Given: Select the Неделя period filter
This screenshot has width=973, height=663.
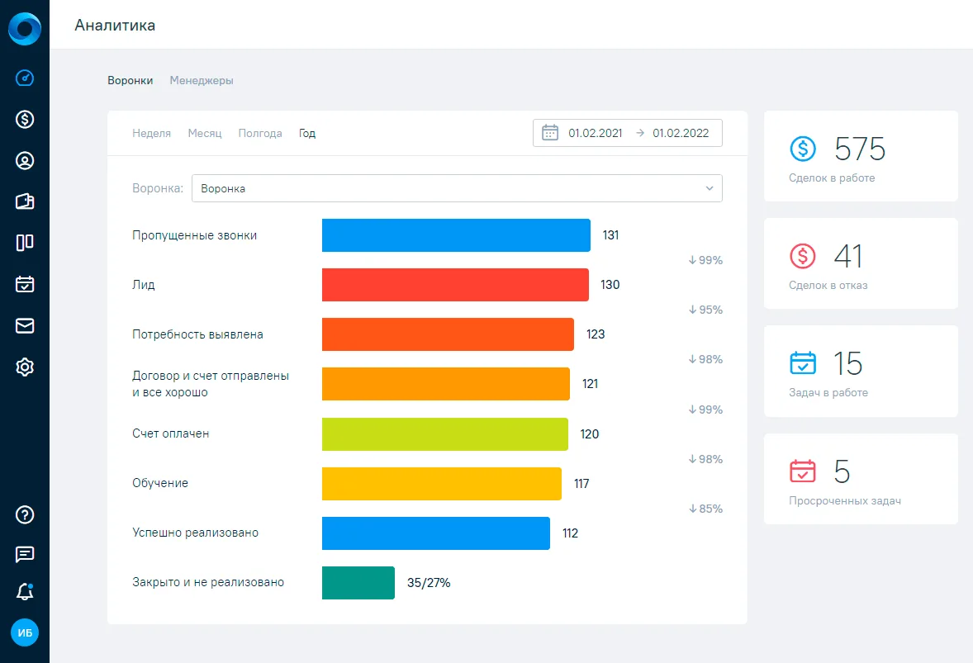Looking at the screenshot, I should [x=151, y=134].
